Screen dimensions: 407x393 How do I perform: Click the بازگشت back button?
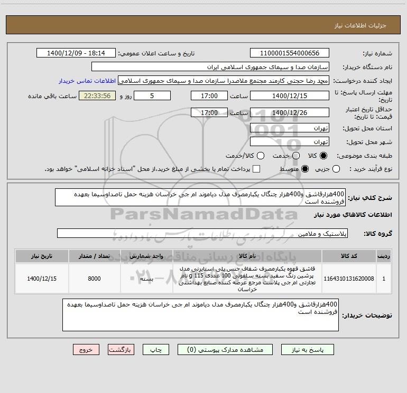(x=121, y=350)
